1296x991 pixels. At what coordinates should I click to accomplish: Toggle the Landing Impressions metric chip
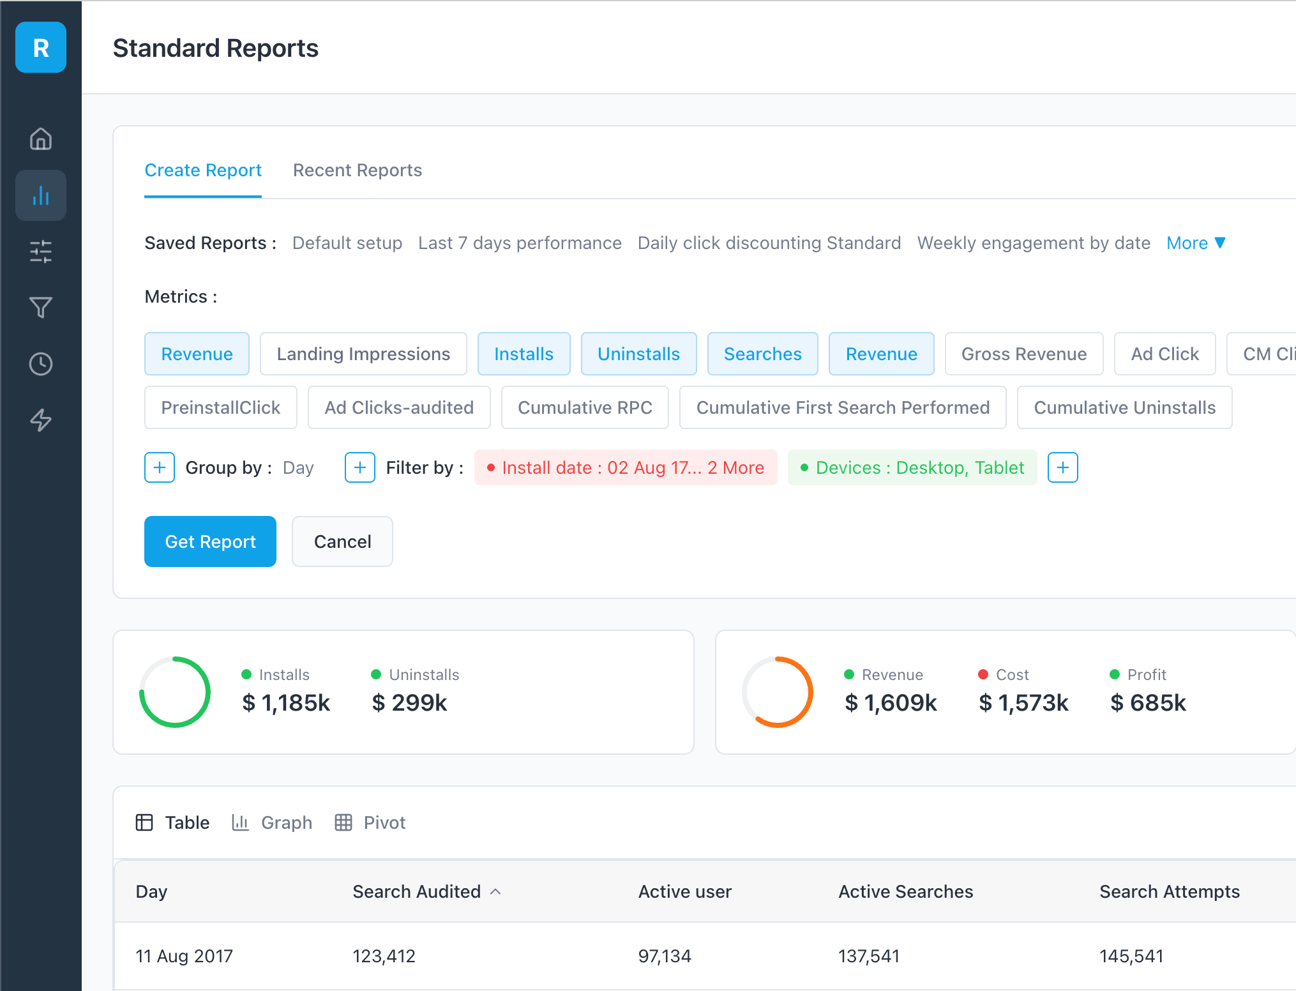point(363,354)
